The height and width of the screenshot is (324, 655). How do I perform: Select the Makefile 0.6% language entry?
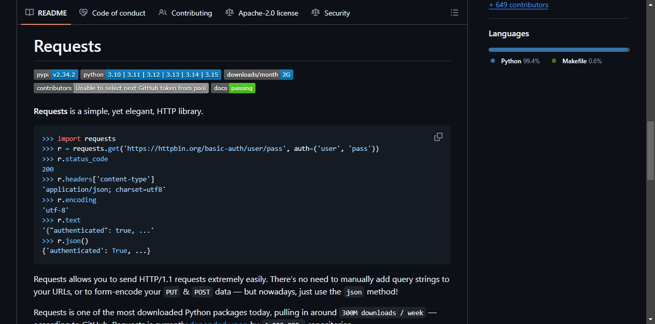(577, 61)
